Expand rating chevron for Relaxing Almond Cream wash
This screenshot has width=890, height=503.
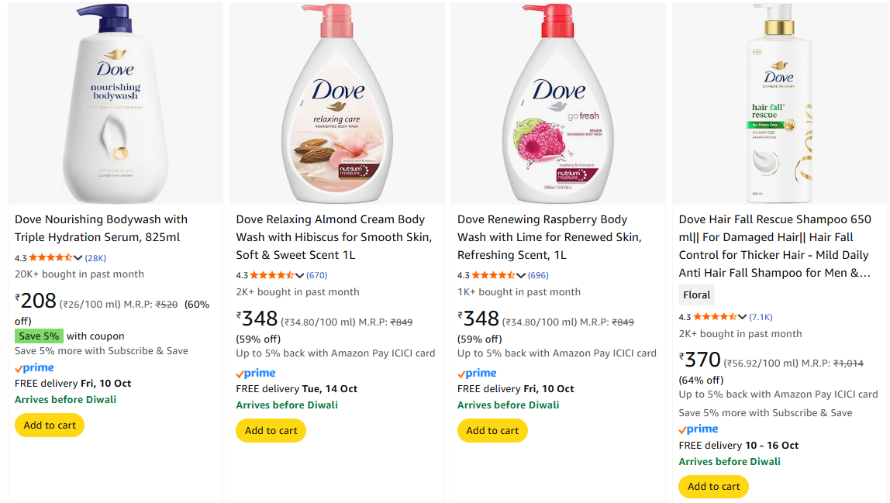(299, 276)
